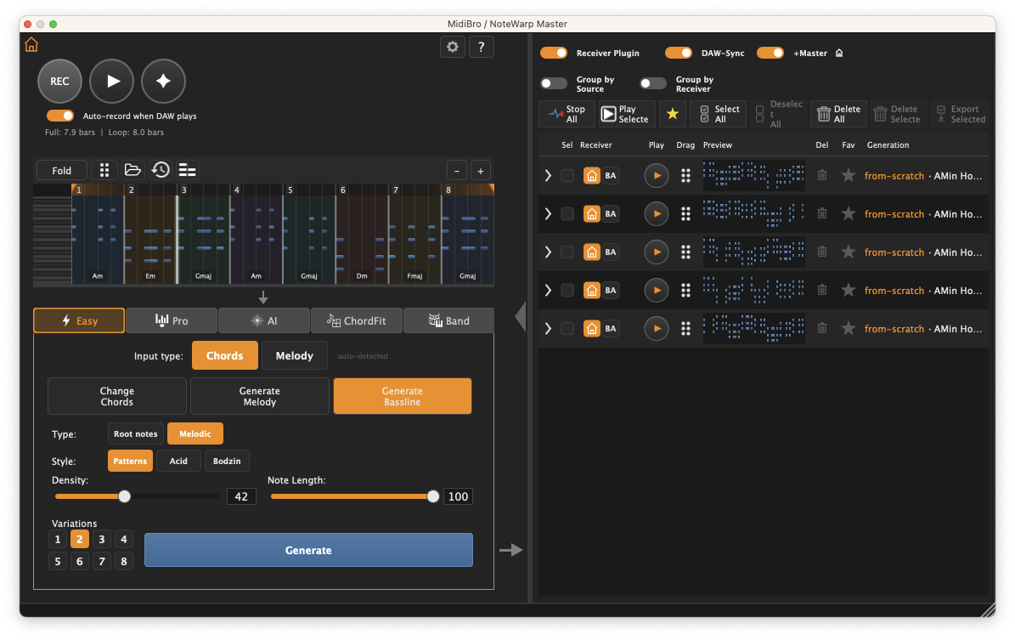
Task: Expand the fifth generation row
Action: point(549,328)
